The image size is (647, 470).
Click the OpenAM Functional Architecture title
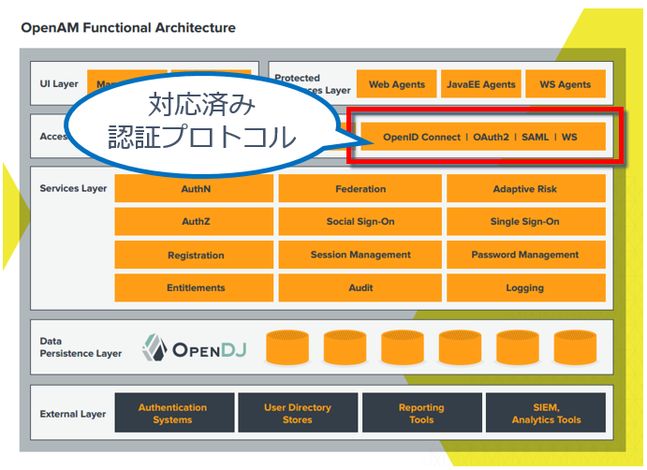128,28
